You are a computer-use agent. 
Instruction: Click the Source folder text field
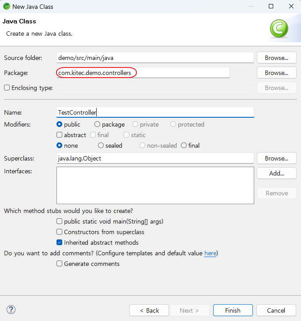pyautogui.click(x=155, y=58)
